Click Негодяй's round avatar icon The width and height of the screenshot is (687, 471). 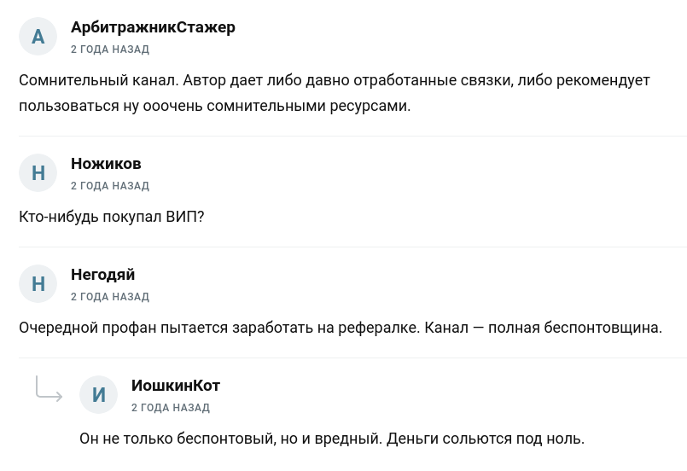38,284
